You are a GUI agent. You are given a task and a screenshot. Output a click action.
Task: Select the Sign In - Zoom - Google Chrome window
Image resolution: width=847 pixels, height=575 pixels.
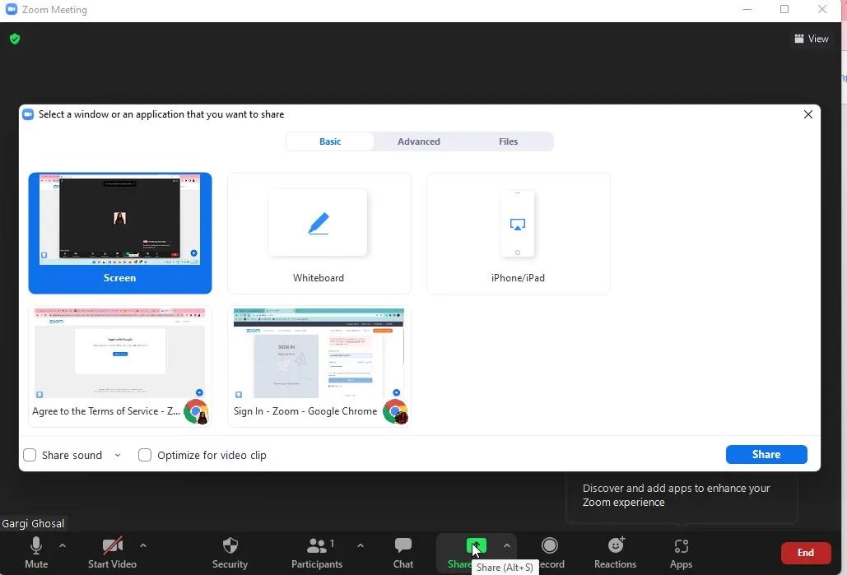click(319, 367)
